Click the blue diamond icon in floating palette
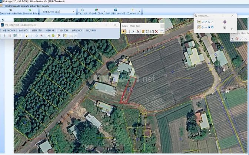The height and width of the screenshot is (155, 249). [202, 27]
